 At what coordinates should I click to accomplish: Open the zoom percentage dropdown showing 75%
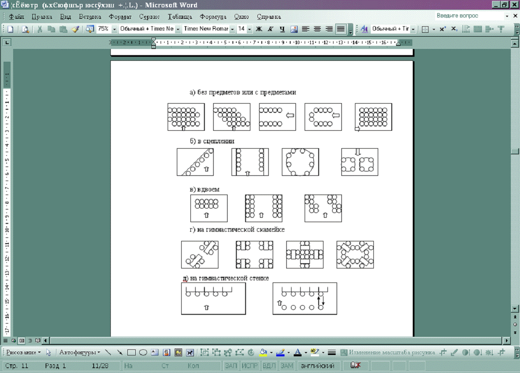click(x=115, y=29)
